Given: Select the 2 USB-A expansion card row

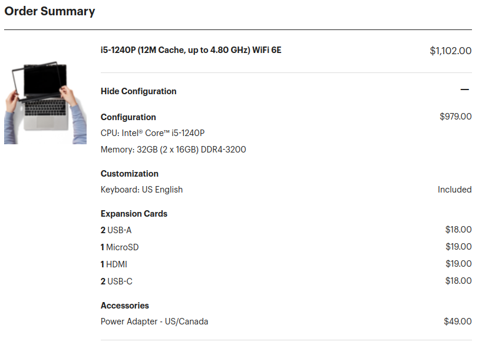Looking at the screenshot, I should pyautogui.click(x=286, y=230).
